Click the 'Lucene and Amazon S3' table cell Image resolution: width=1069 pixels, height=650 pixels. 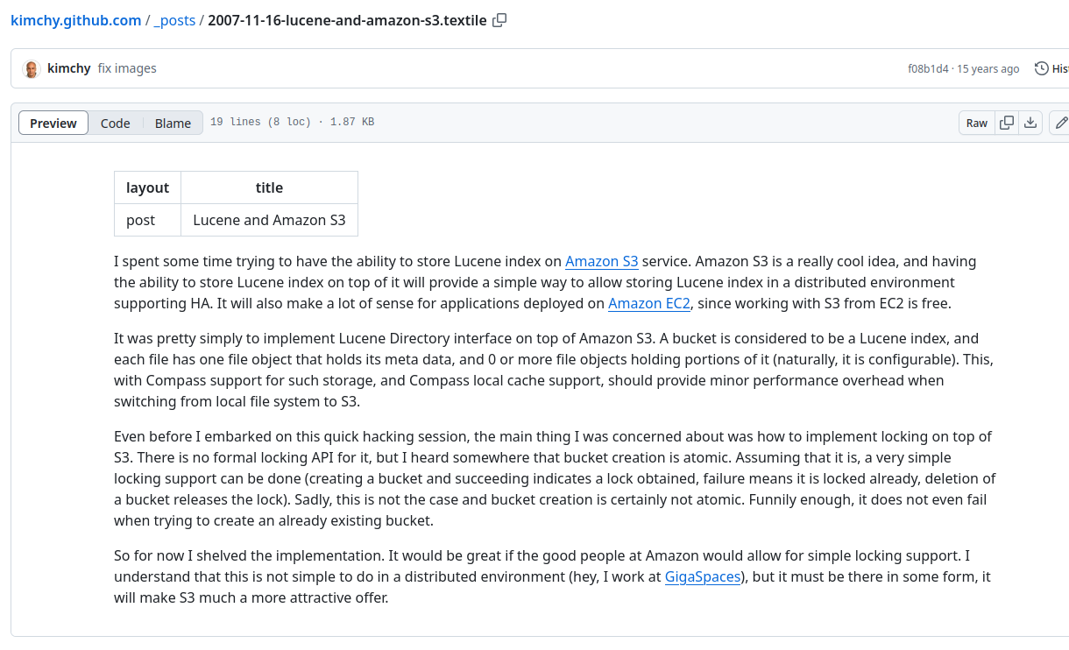click(269, 220)
